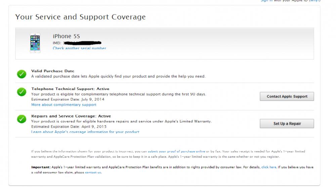This screenshot has width=336, height=187.
Task: Click the Contact Apple Support button
Action: 287,96
